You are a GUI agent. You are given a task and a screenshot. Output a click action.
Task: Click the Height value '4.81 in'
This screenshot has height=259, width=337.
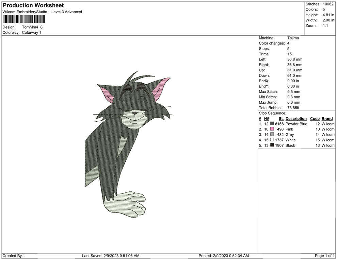click(x=328, y=15)
